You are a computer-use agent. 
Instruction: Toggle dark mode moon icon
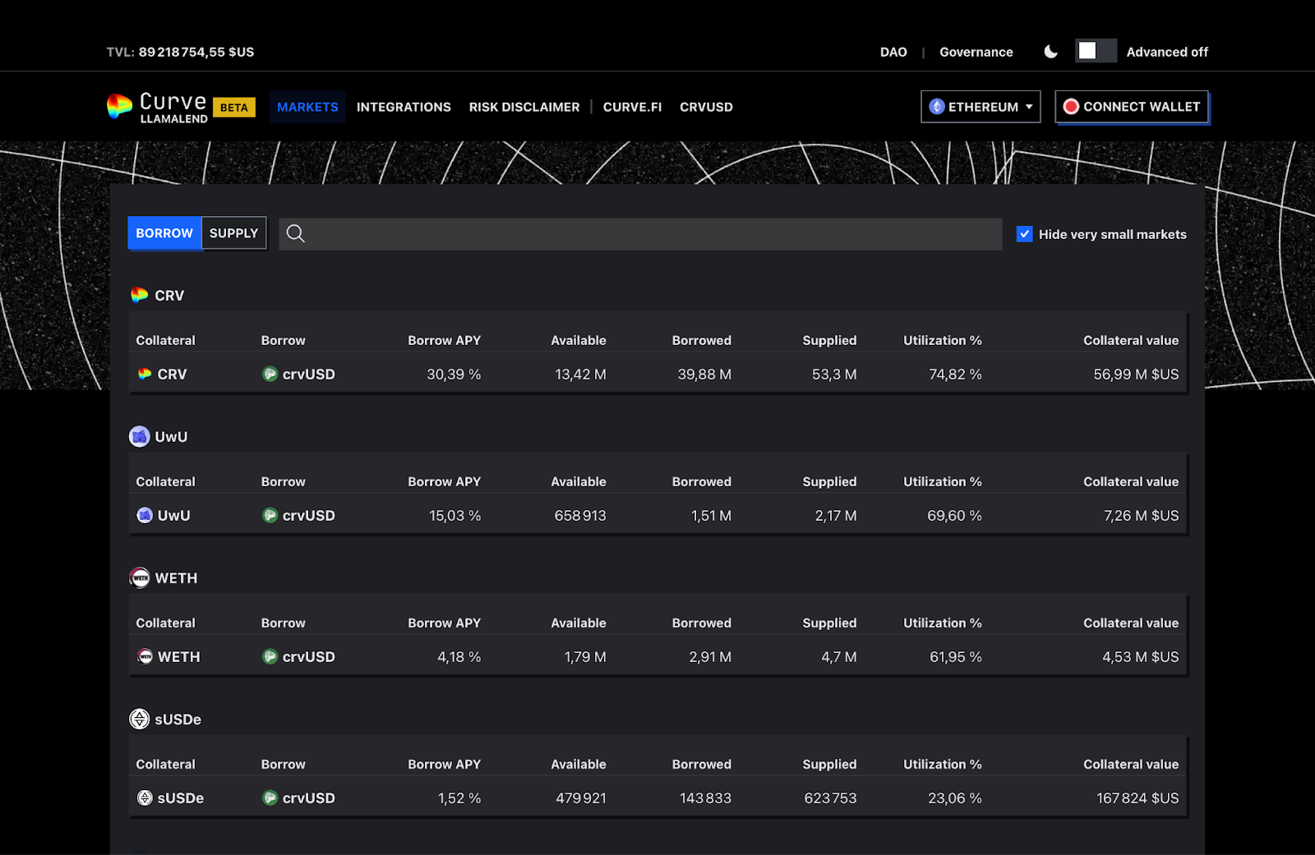[1050, 52]
